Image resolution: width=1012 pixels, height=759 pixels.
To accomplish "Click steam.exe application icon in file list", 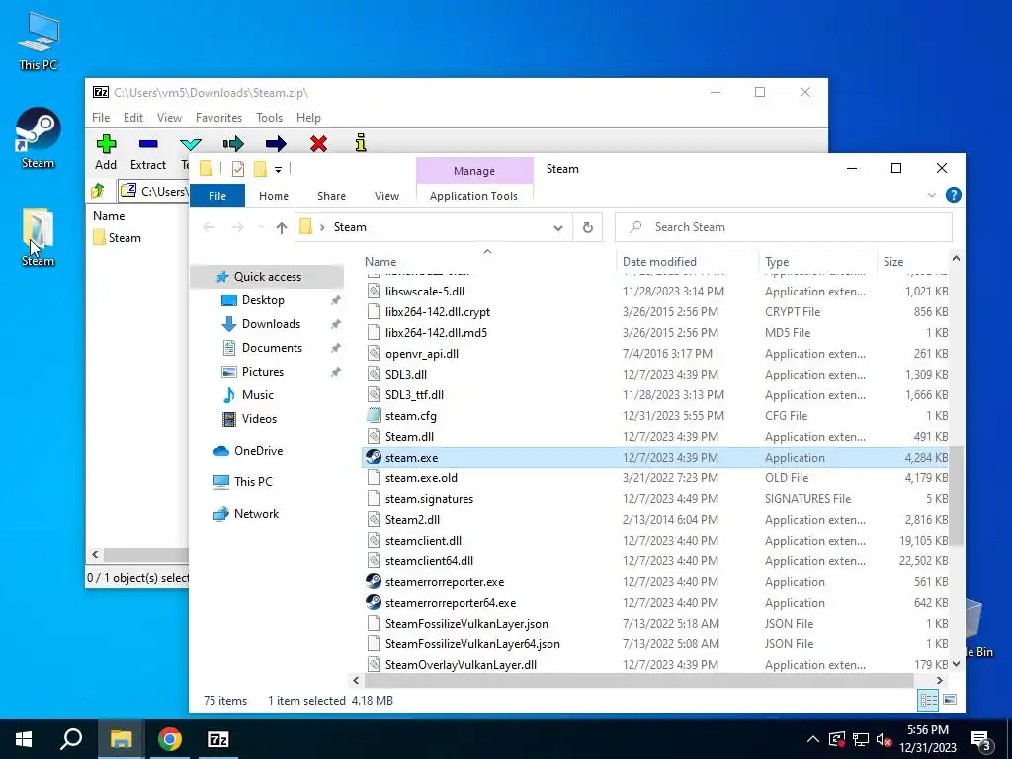I will point(373,457).
